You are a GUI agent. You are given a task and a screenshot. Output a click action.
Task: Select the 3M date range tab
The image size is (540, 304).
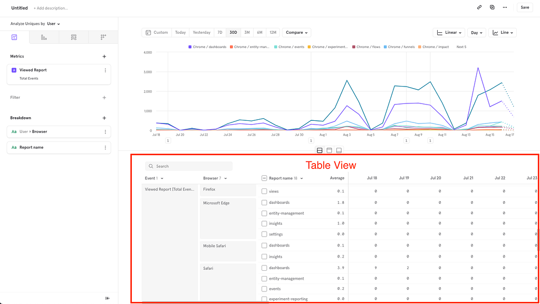pyautogui.click(x=247, y=32)
